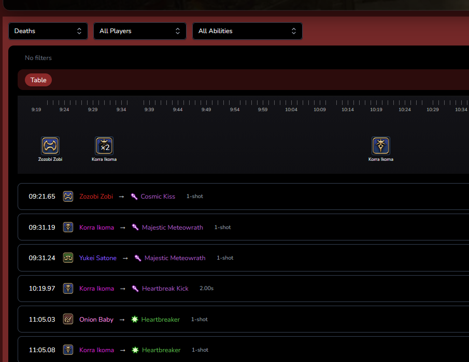
Task: Open the Deaths dropdown
Action: pos(48,31)
